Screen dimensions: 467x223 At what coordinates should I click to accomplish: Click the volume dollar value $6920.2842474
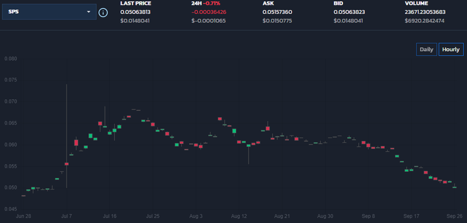424,21
